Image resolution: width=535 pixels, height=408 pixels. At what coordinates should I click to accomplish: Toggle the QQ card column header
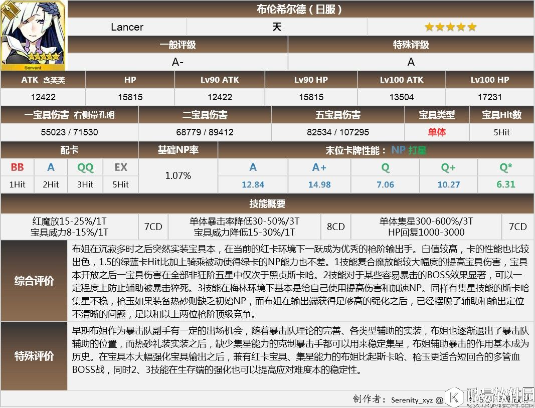point(84,167)
